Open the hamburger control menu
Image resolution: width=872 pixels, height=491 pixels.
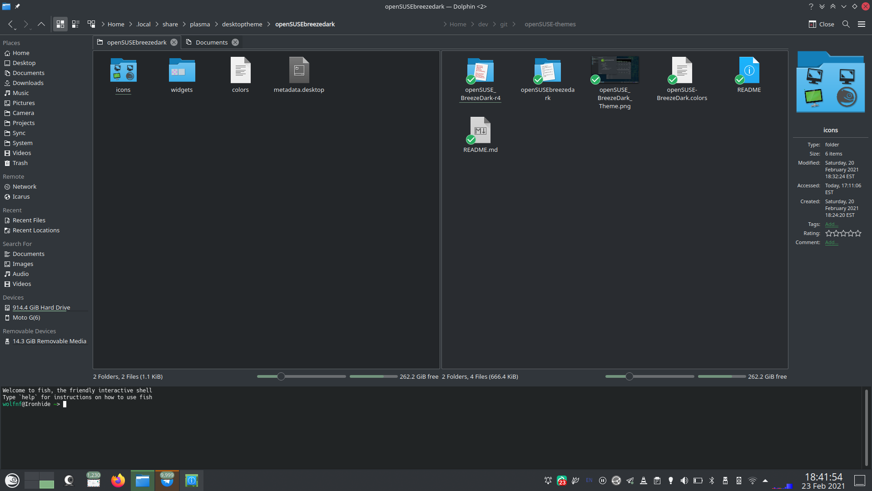coord(861,24)
